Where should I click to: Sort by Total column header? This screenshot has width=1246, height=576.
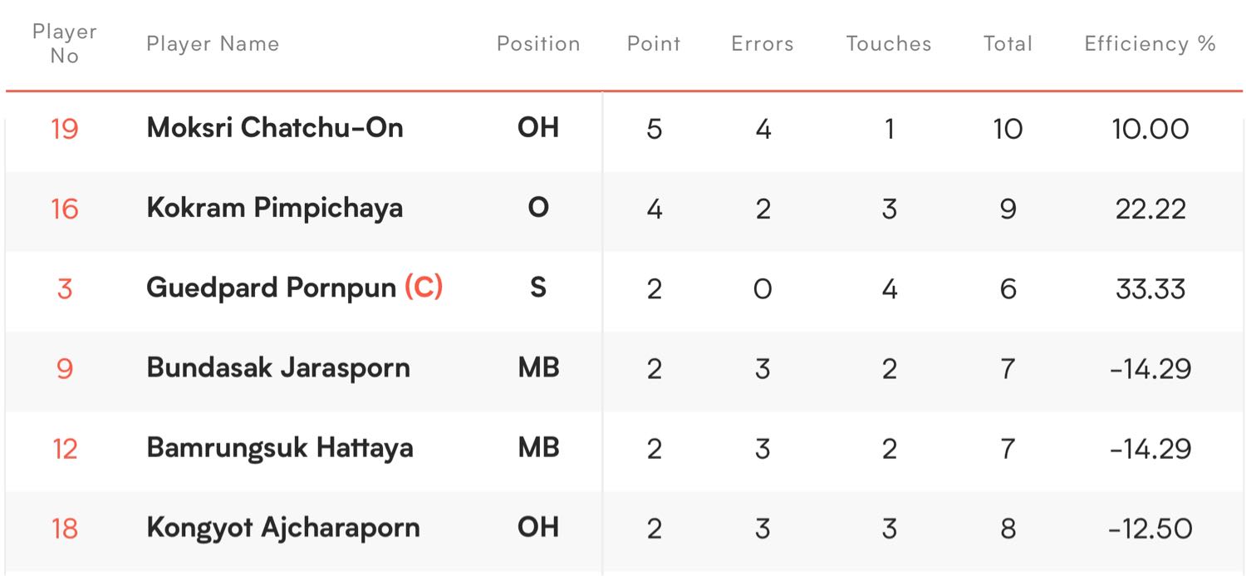tap(1008, 44)
